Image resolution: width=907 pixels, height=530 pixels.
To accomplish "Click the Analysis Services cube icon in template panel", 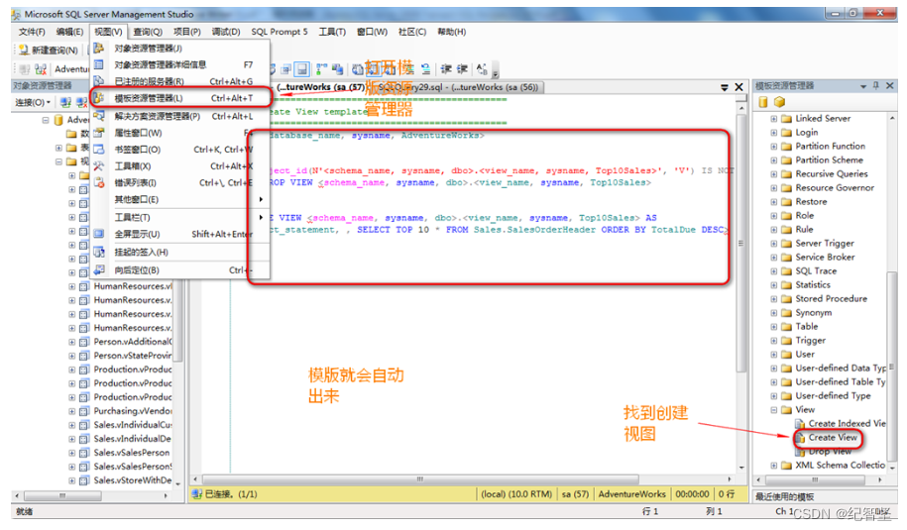I will coord(780,102).
